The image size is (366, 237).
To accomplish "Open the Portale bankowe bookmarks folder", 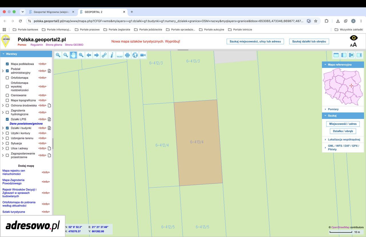I will pos(25,29).
